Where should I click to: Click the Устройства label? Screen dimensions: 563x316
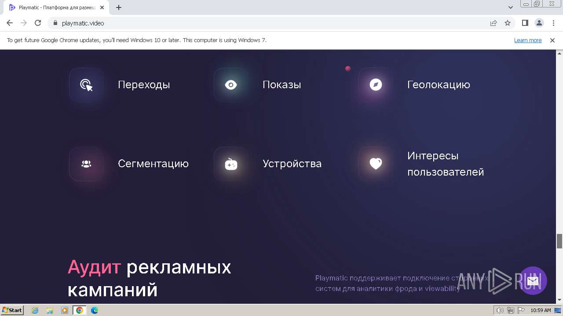pyautogui.click(x=292, y=164)
